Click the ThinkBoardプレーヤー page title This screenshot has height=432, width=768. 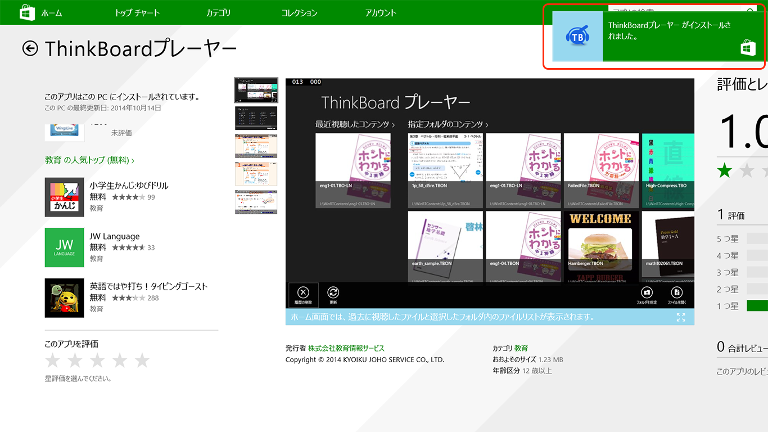(x=141, y=49)
